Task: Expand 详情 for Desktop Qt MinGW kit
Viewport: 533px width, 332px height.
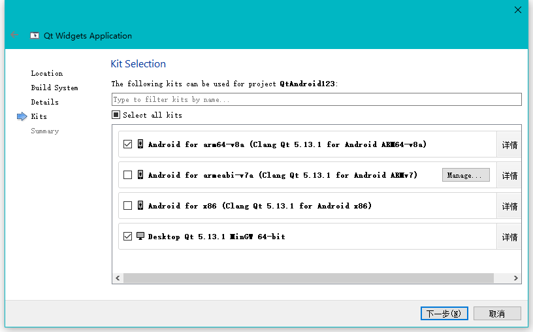Action: click(509, 237)
